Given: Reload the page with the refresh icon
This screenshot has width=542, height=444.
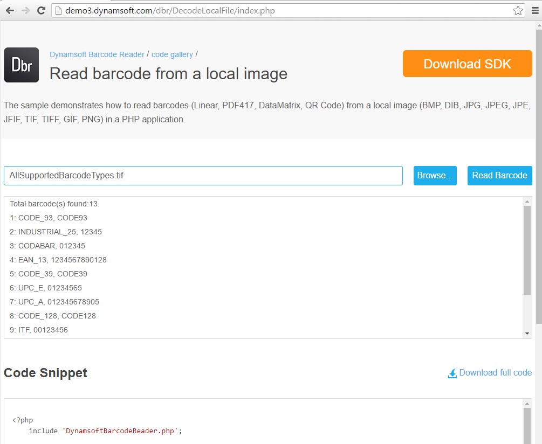Looking at the screenshot, I should click(x=41, y=11).
